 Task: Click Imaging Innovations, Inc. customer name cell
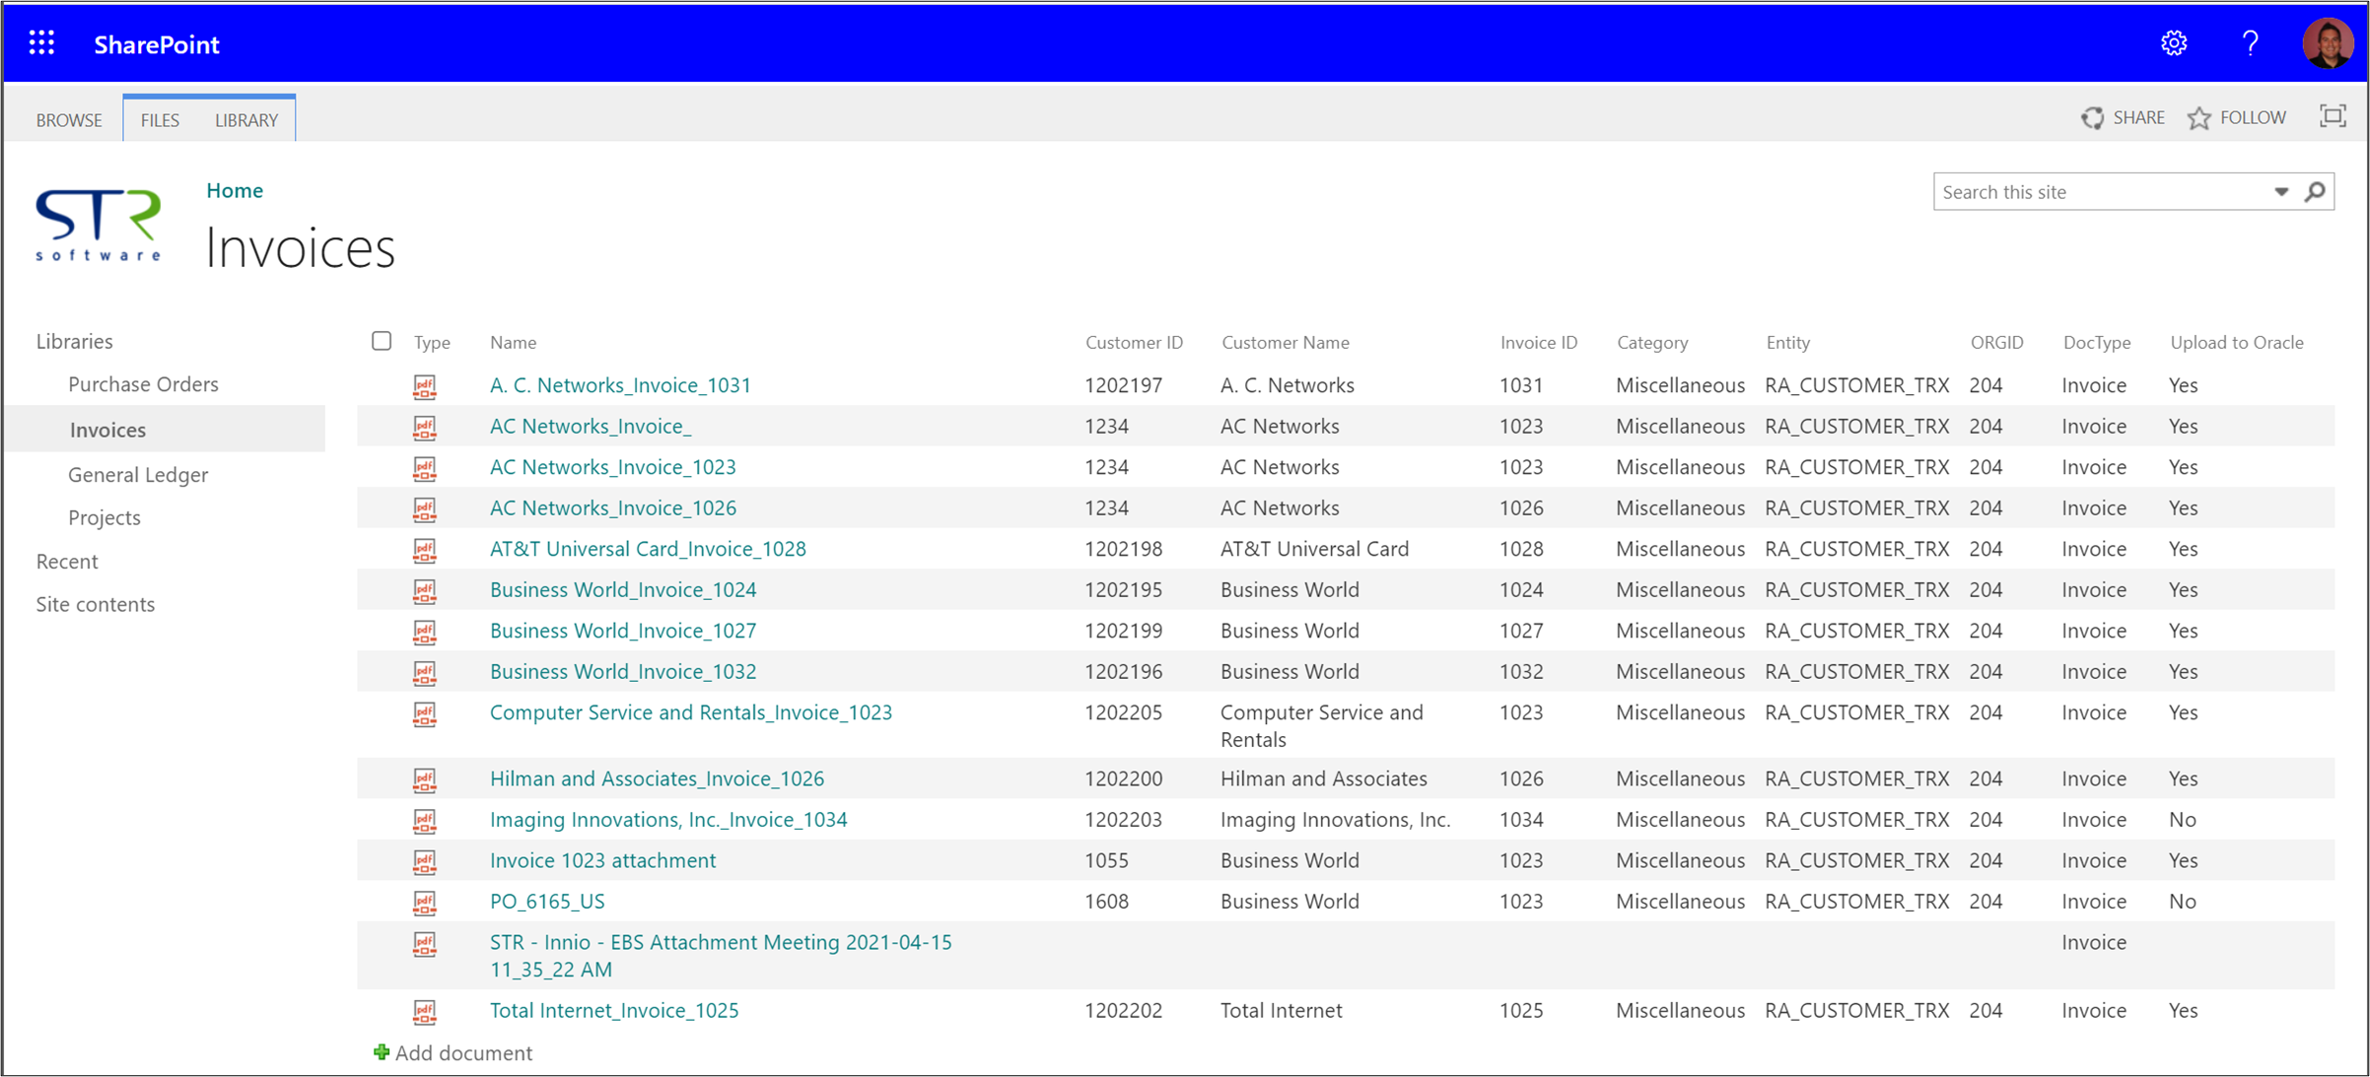coord(1335,820)
